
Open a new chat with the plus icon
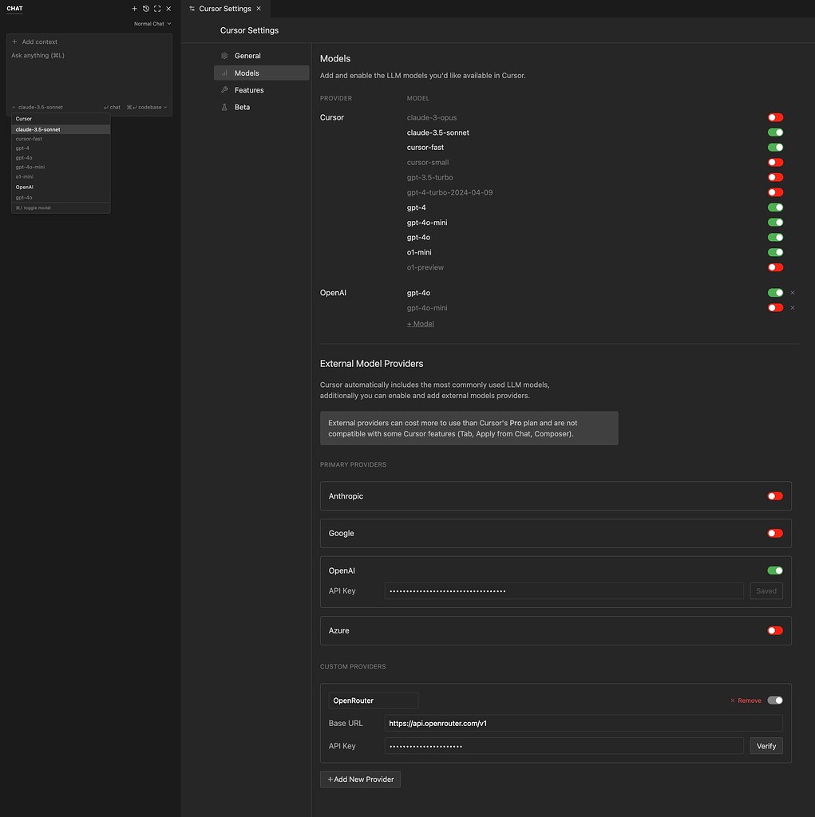[134, 8]
